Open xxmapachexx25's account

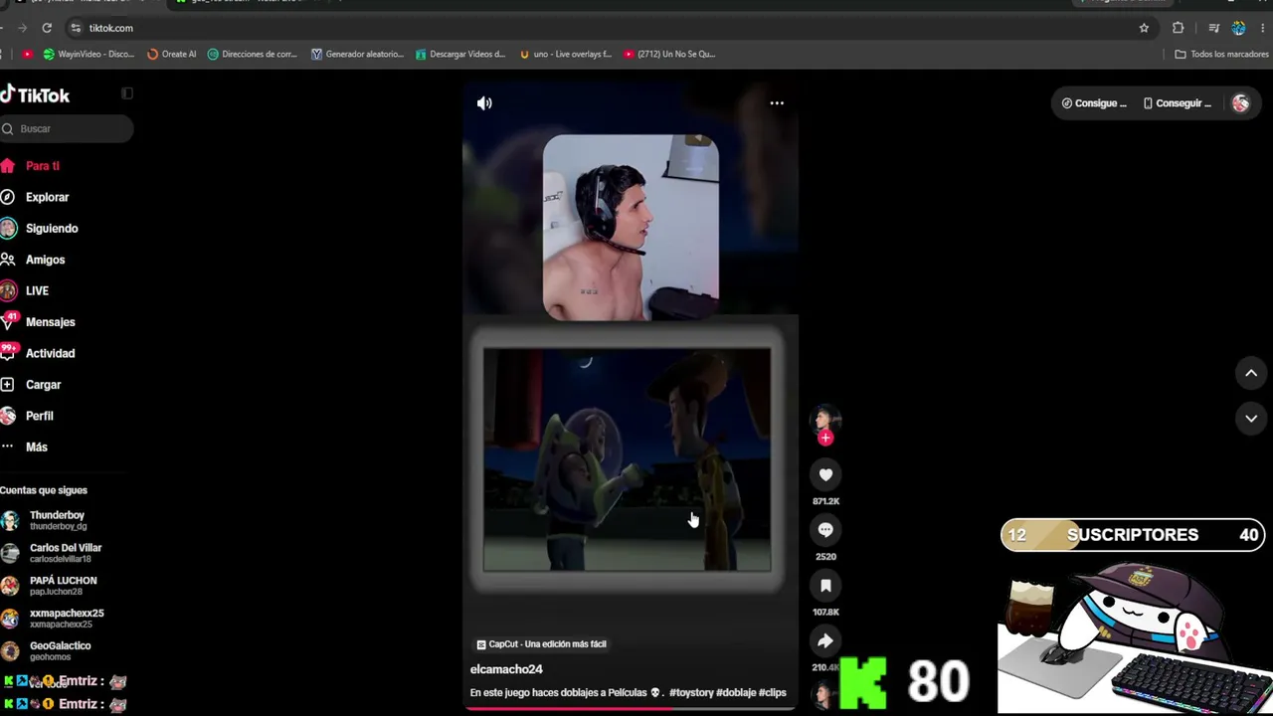coord(66,619)
